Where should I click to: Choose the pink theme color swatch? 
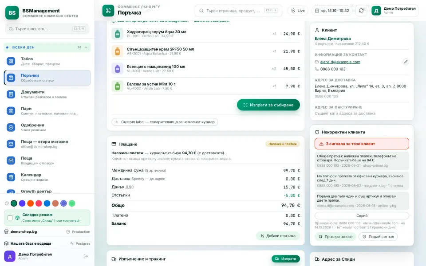click(x=39, y=203)
